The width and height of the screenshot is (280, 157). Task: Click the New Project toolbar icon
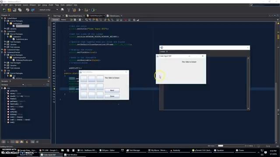click(9, 10)
